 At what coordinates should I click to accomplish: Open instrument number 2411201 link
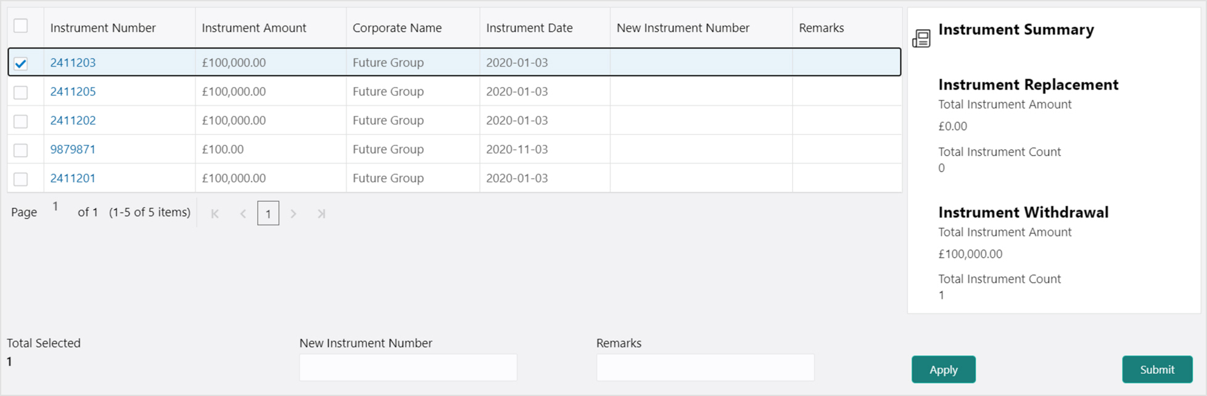pos(73,178)
